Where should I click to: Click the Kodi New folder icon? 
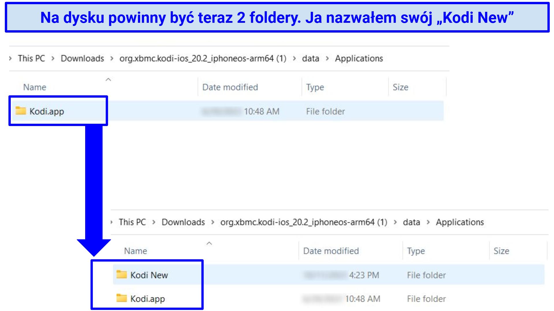tap(122, 274)
